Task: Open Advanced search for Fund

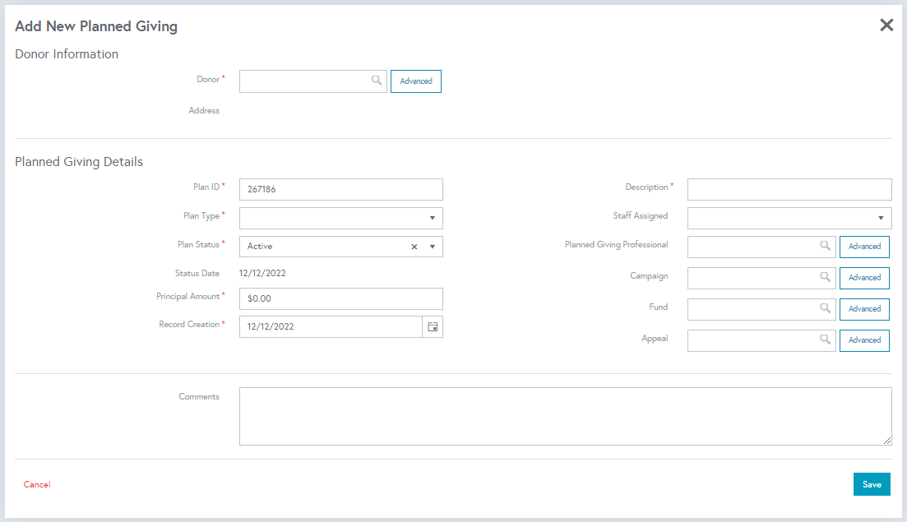Action: tap(864, 309)
